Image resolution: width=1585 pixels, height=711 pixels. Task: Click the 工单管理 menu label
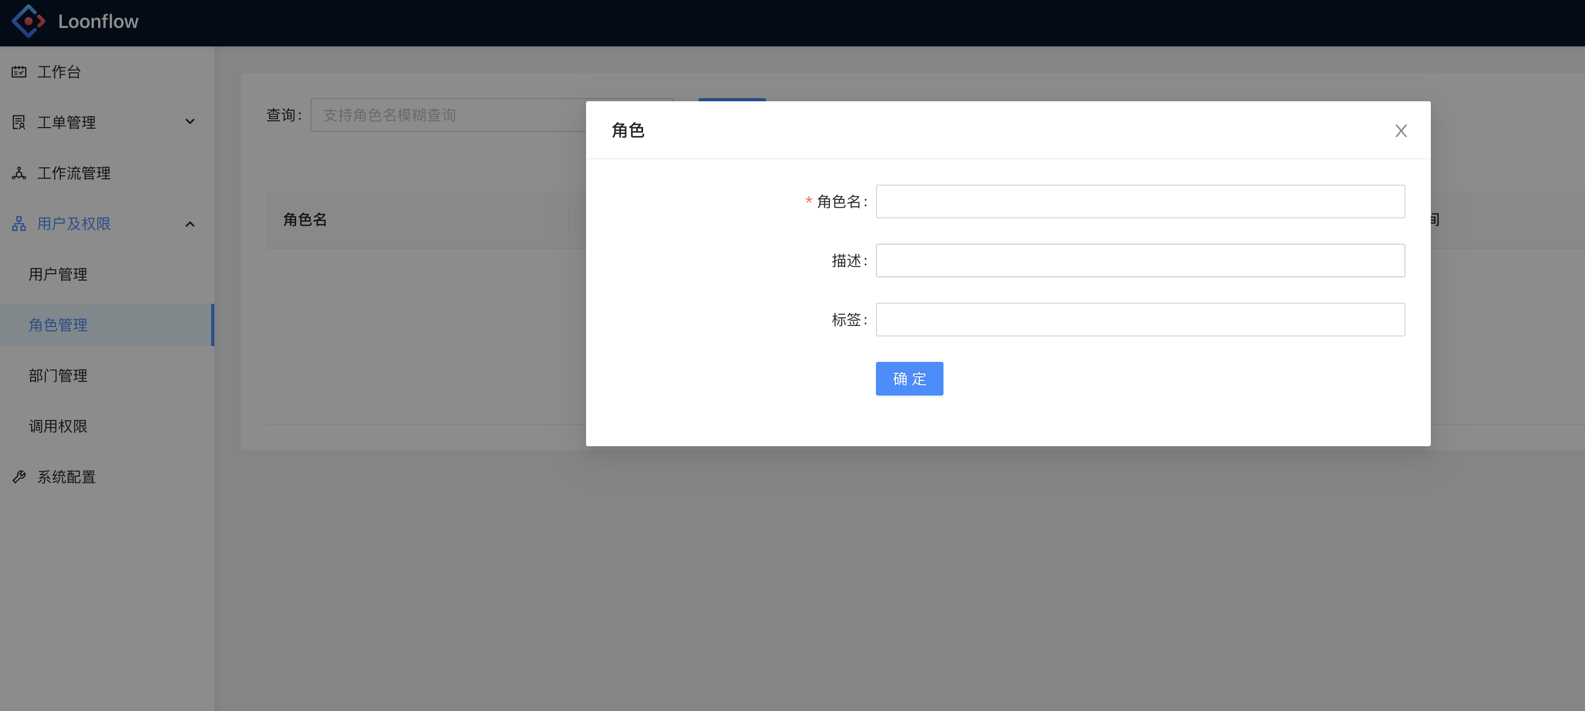pyautogui.click(x=67, y=122)
